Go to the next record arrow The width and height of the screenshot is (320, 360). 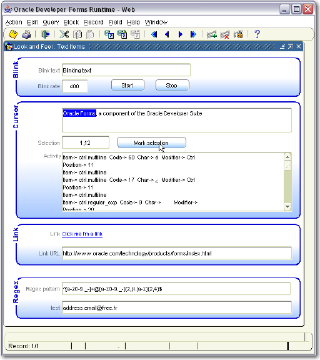click(180, 34)
